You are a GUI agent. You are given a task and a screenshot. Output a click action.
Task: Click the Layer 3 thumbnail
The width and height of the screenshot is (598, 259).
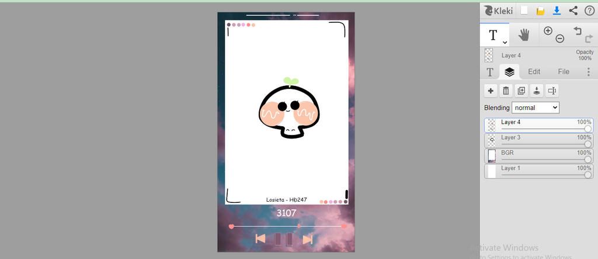pyautogui.click(x=492, y=140)
